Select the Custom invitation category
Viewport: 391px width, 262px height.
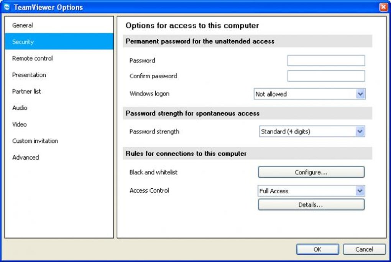(35, 141)
